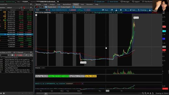
Task: Open the news toolbar list menu icon
Action: coord(31,55)
